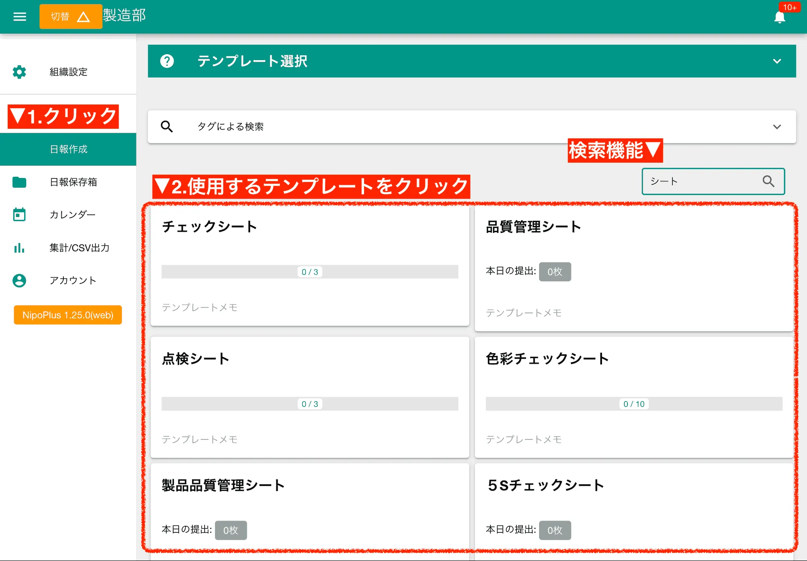This screenshot has height=561, width=807.
Task: Select the アカウント sidebar entry
Action: click(72, 280)
